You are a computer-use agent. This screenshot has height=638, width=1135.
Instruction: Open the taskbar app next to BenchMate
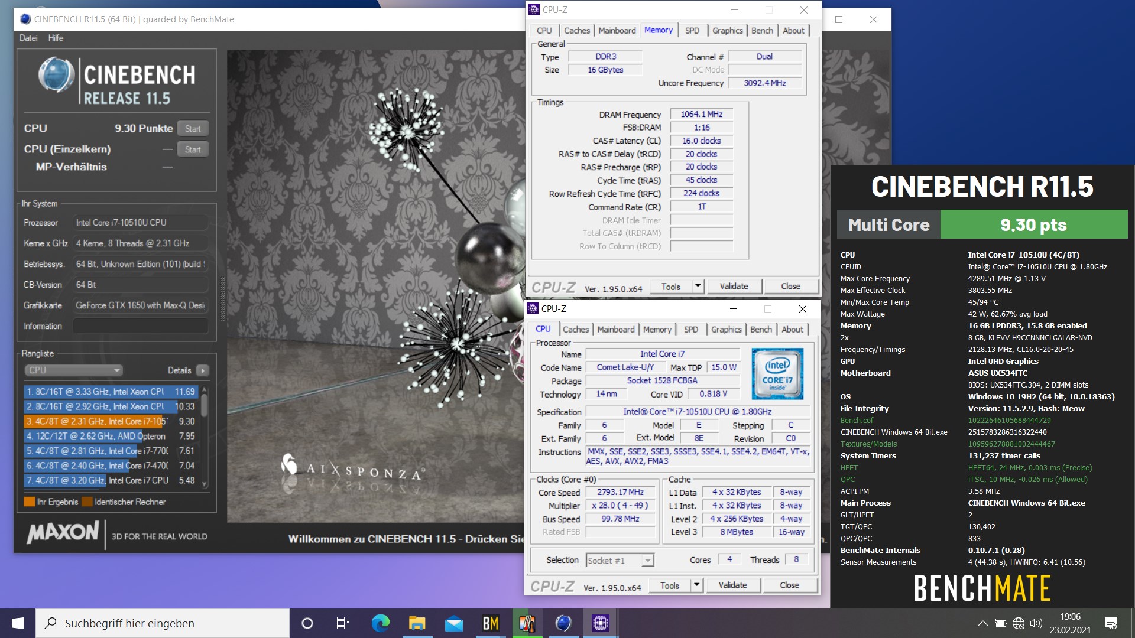pos(527,623)
